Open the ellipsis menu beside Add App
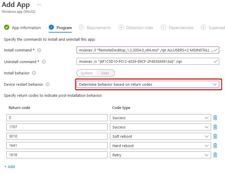Viewport: 225px width, 179px height. [39, 5]
